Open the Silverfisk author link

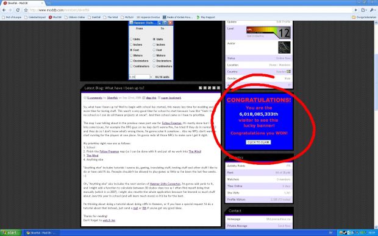pos(112,98)
